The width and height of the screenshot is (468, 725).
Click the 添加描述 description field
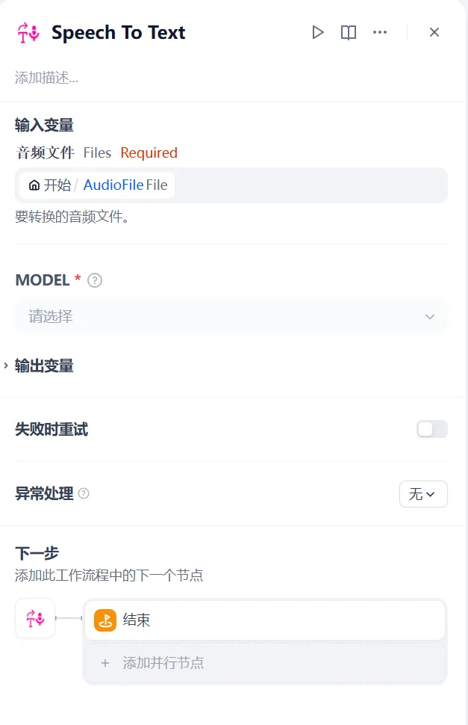[x=45, y=76]
